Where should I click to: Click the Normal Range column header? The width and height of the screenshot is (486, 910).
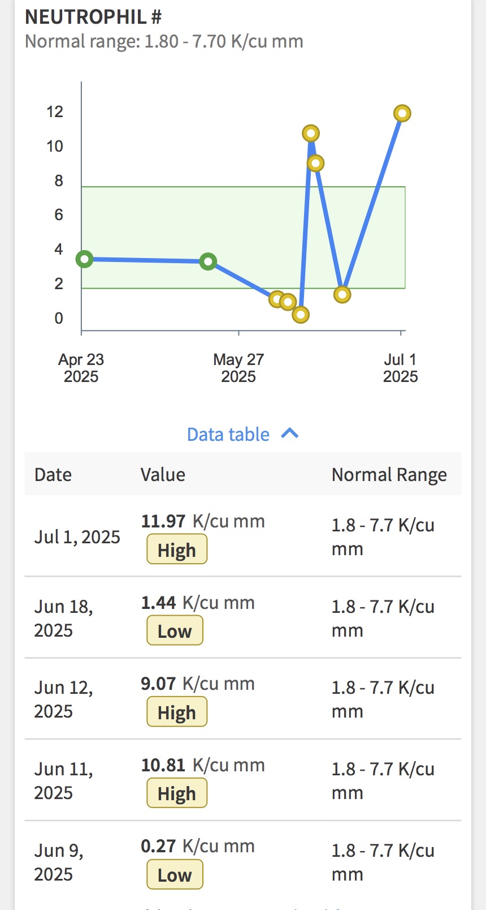click(389, 475)
